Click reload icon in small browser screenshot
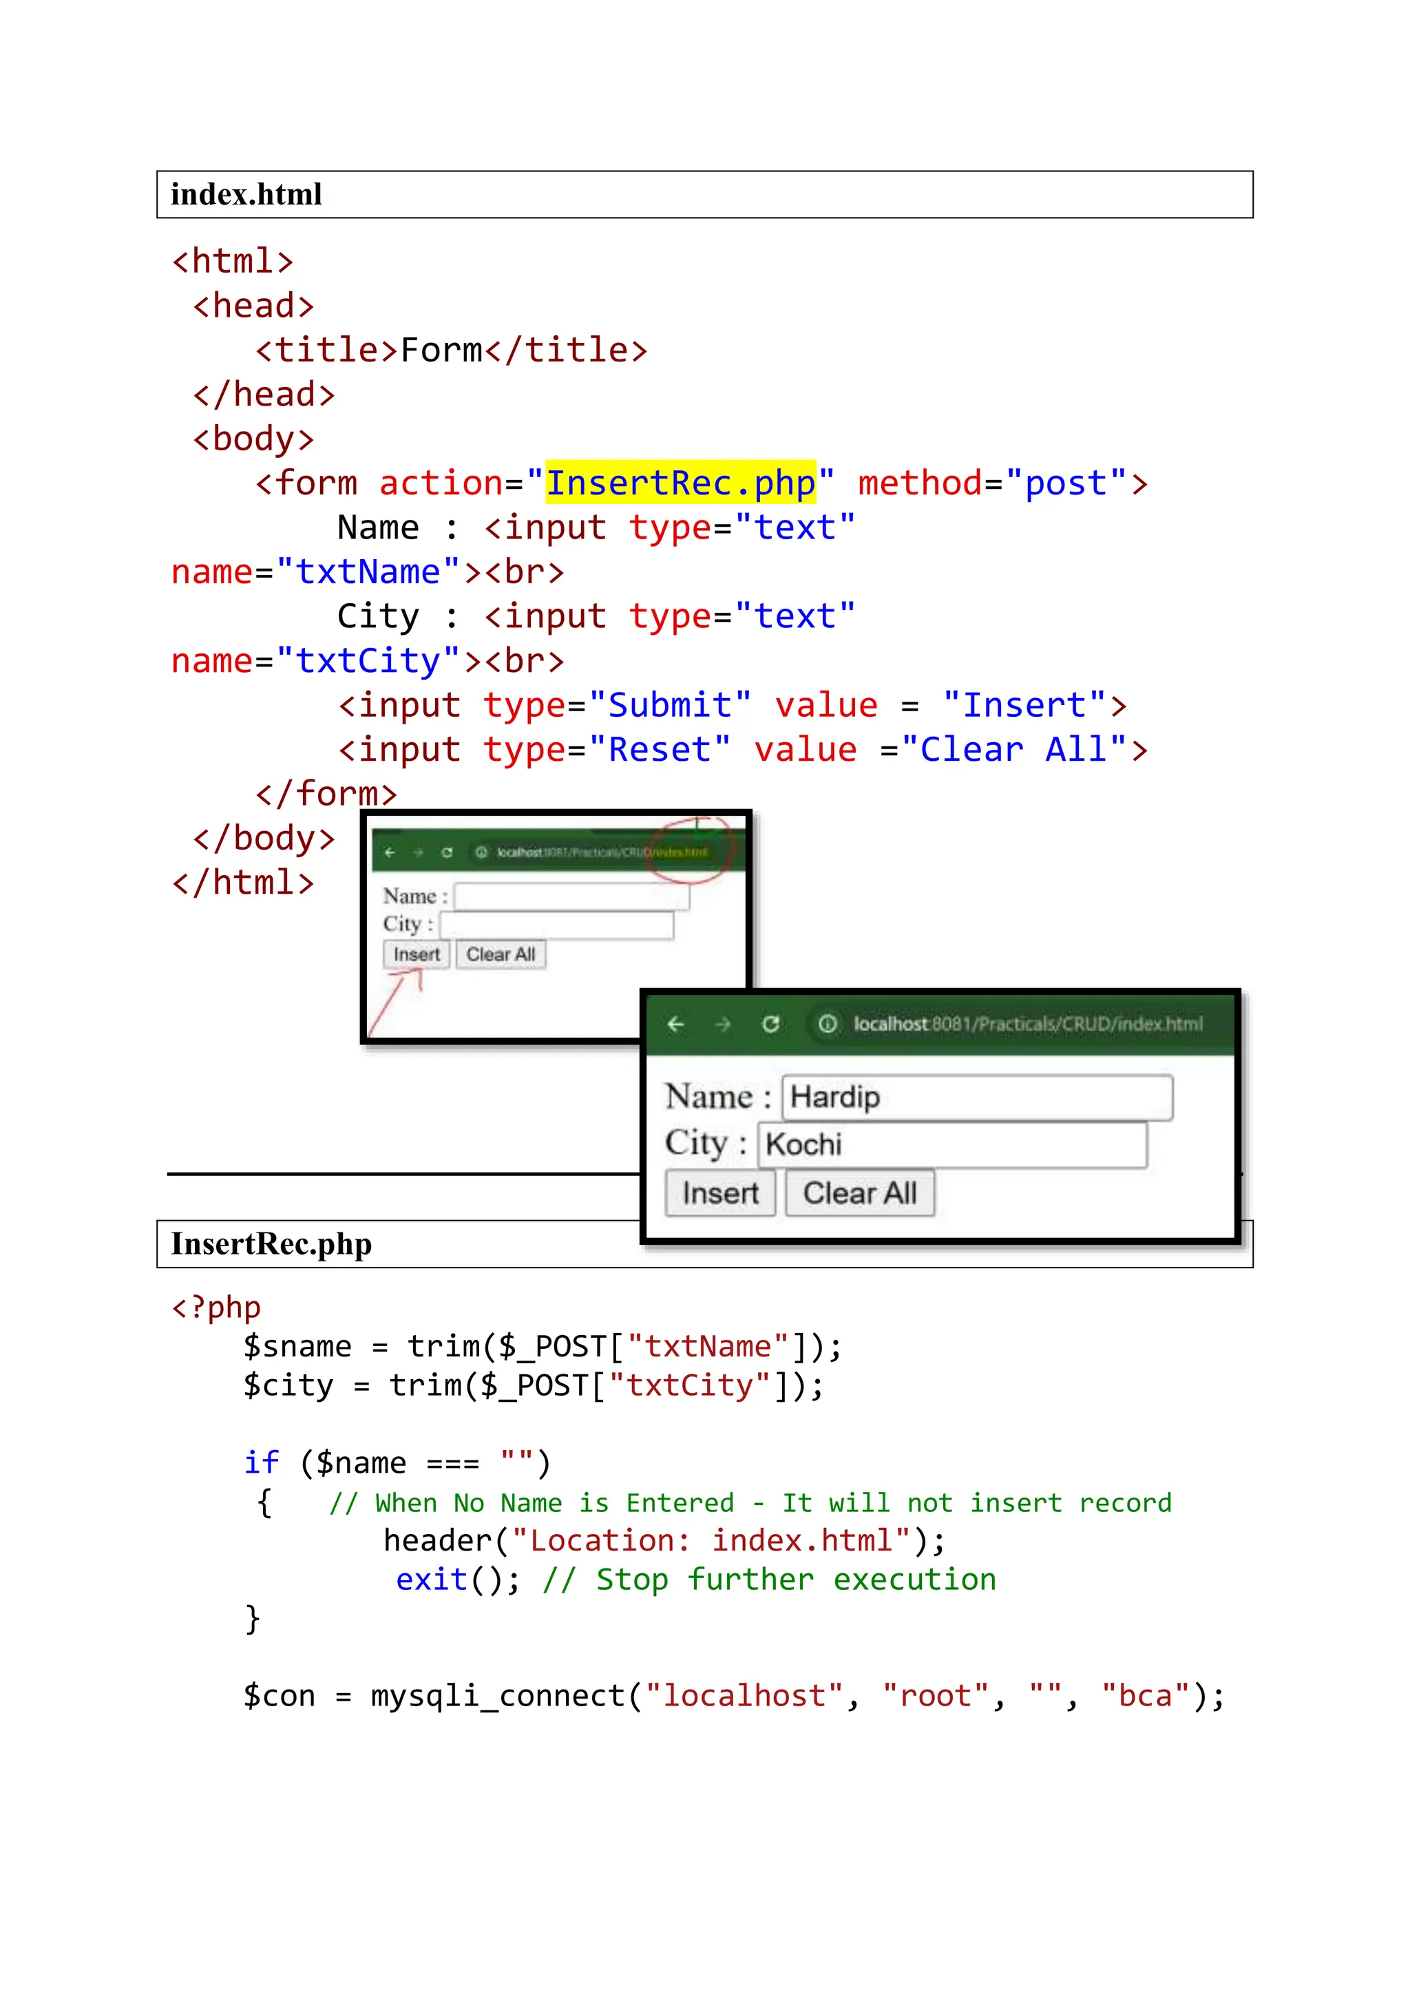1410x1994 pixels. click(x=446, y=853)
